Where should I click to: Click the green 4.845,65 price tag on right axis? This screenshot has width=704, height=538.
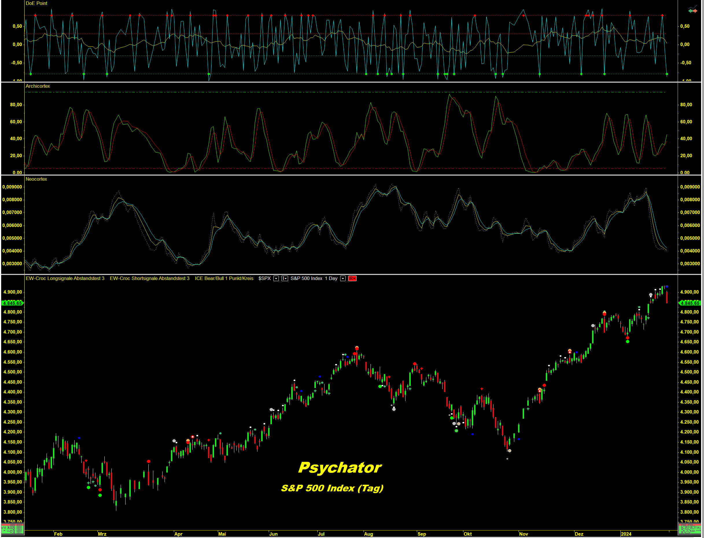pos(690,303)
